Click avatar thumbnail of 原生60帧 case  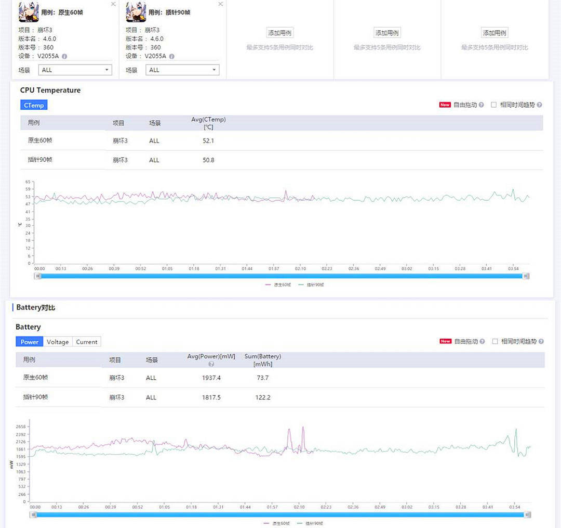pyautogui.click(x=29, y=12)
